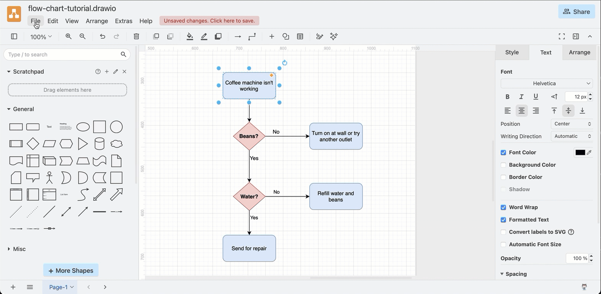Click the black font color swatch
This screenshot has height=294, width=601.
(580, 153)
